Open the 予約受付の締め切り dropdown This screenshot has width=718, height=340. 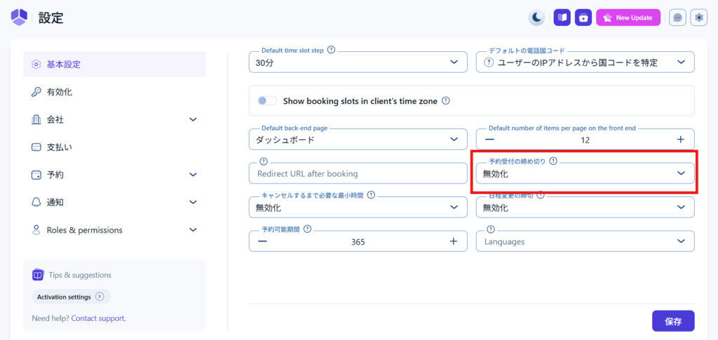585,173
